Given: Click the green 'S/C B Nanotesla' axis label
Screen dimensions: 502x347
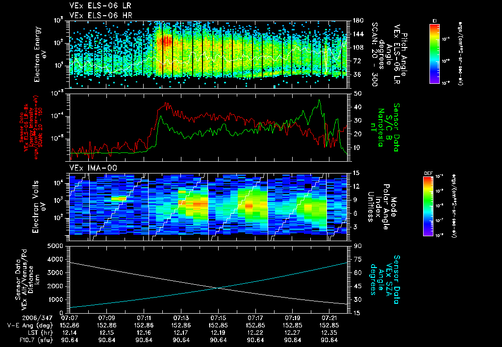Looking at the screenshot, I should point(384,127).
